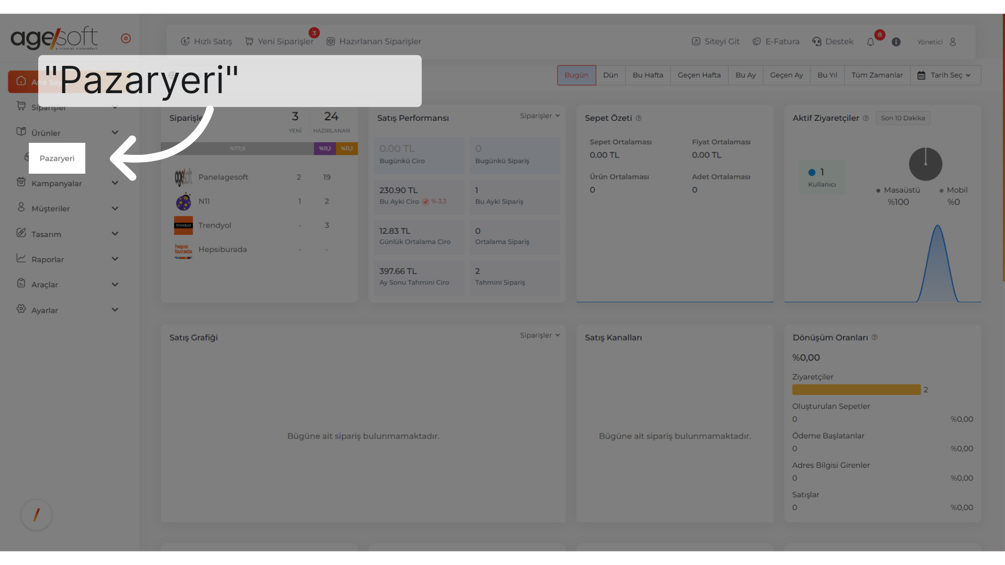Click the agesoft logo

pyautogui.click(x=54, y=38)
